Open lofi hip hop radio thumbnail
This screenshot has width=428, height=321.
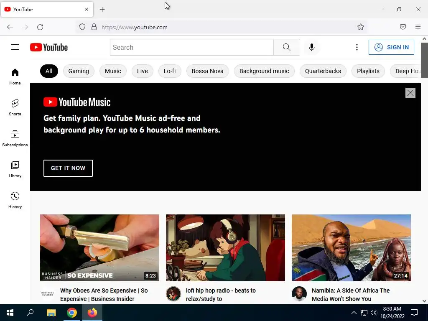click(225, 248)
